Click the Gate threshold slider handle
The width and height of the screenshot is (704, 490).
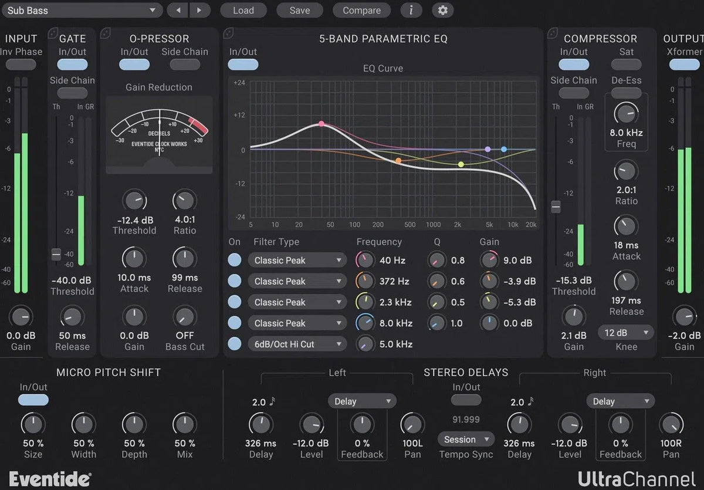[x=56, y=254]
